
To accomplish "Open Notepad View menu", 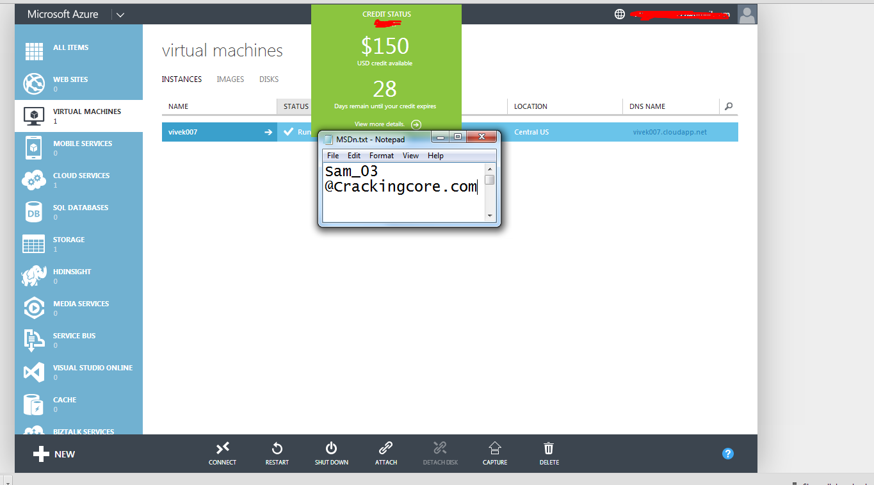I will click(x=411, y=156).
